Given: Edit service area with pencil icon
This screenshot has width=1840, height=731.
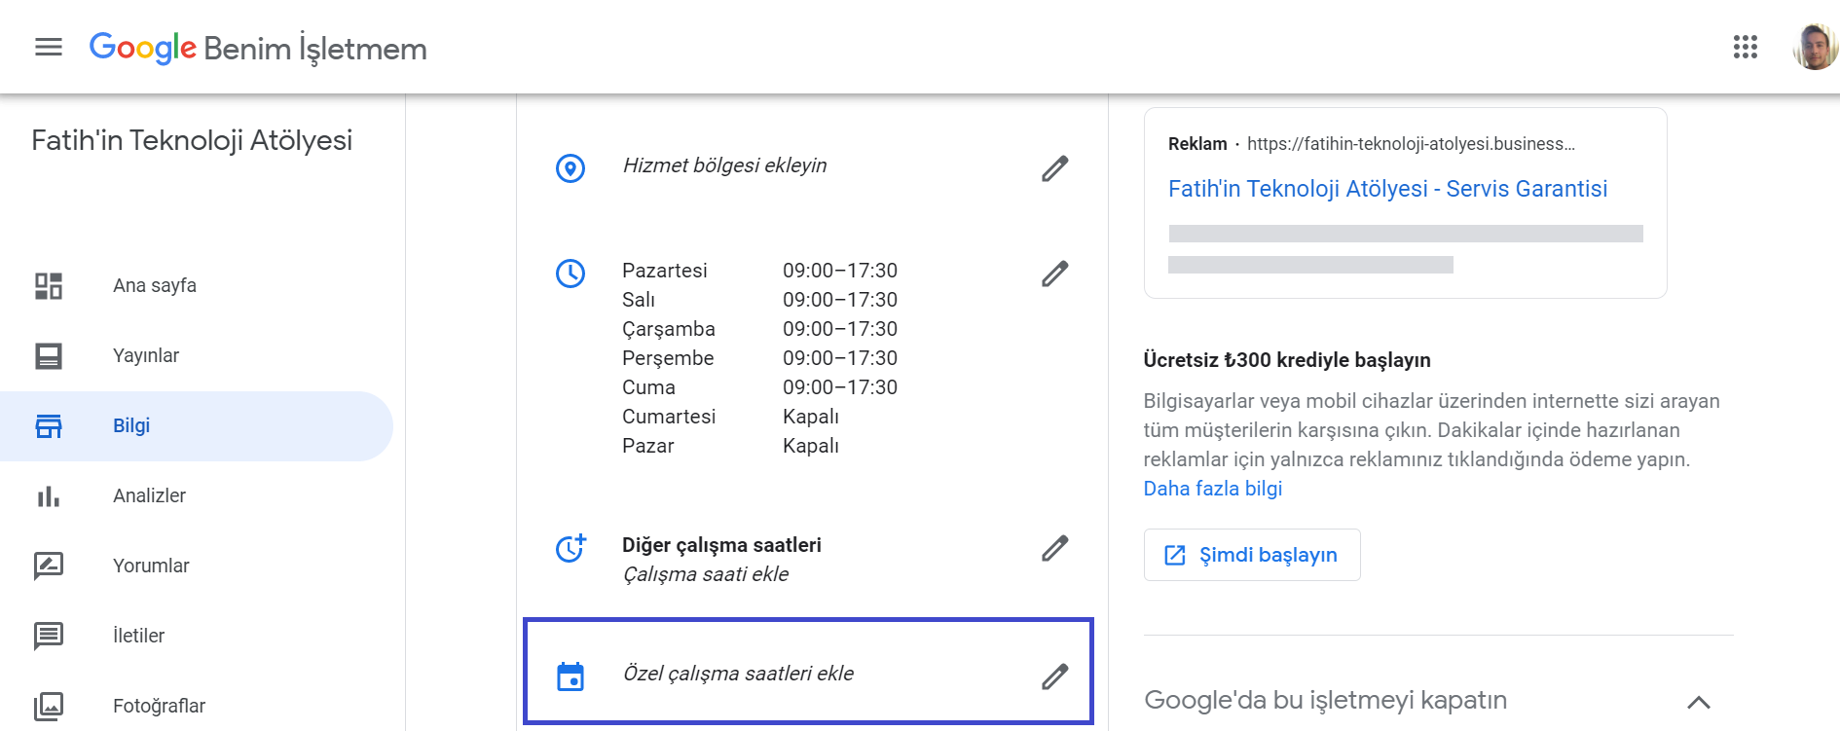Looking at the screenshot, I should point(1054,168).
